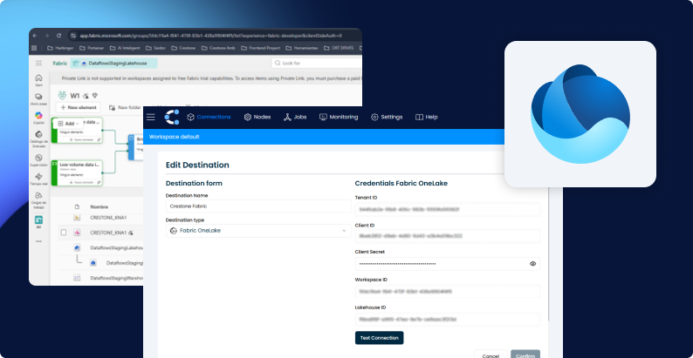
Task: Click the Fabric Look for search box
Action: (316, 63)
